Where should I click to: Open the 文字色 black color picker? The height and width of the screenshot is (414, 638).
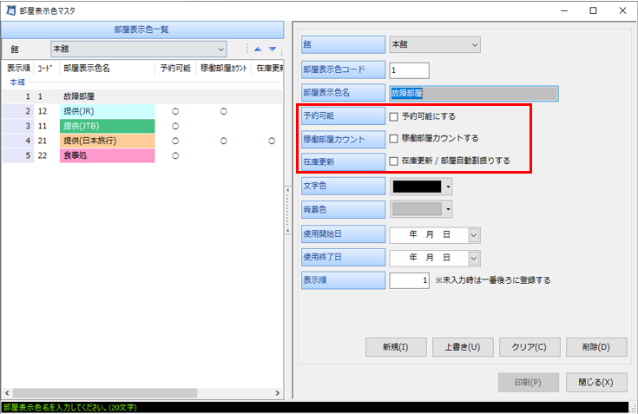(x=423, y=186)
